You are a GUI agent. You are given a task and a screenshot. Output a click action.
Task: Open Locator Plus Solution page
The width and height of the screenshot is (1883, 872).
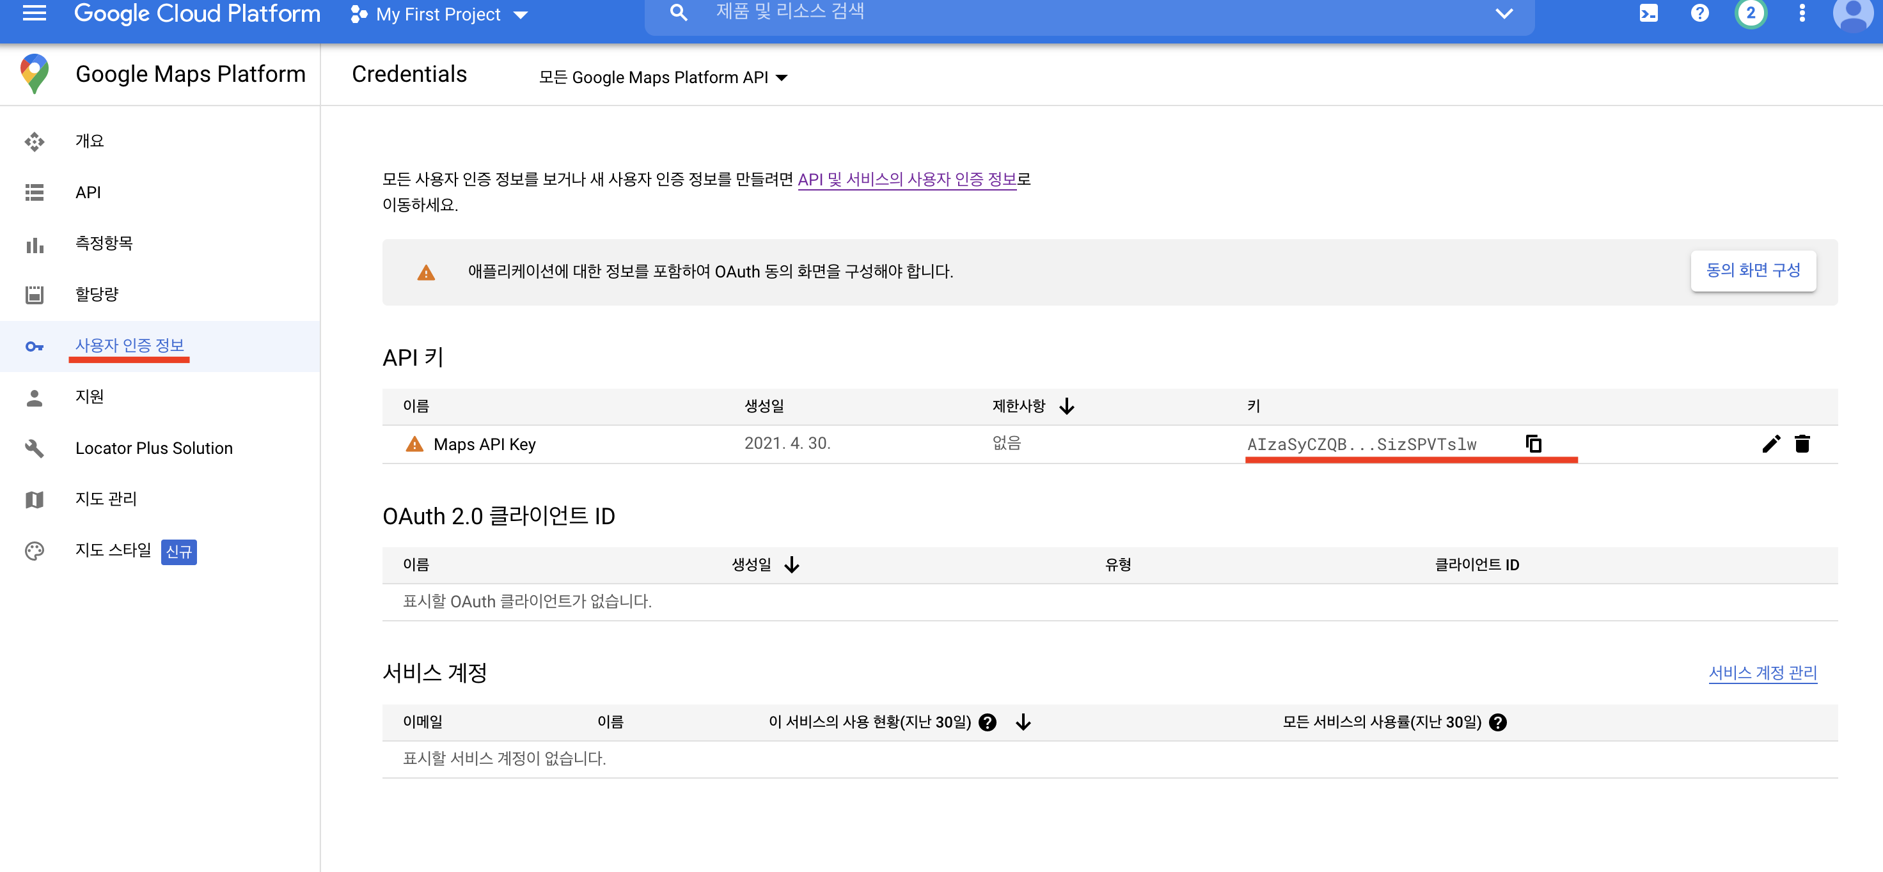[x=154, y=448]
